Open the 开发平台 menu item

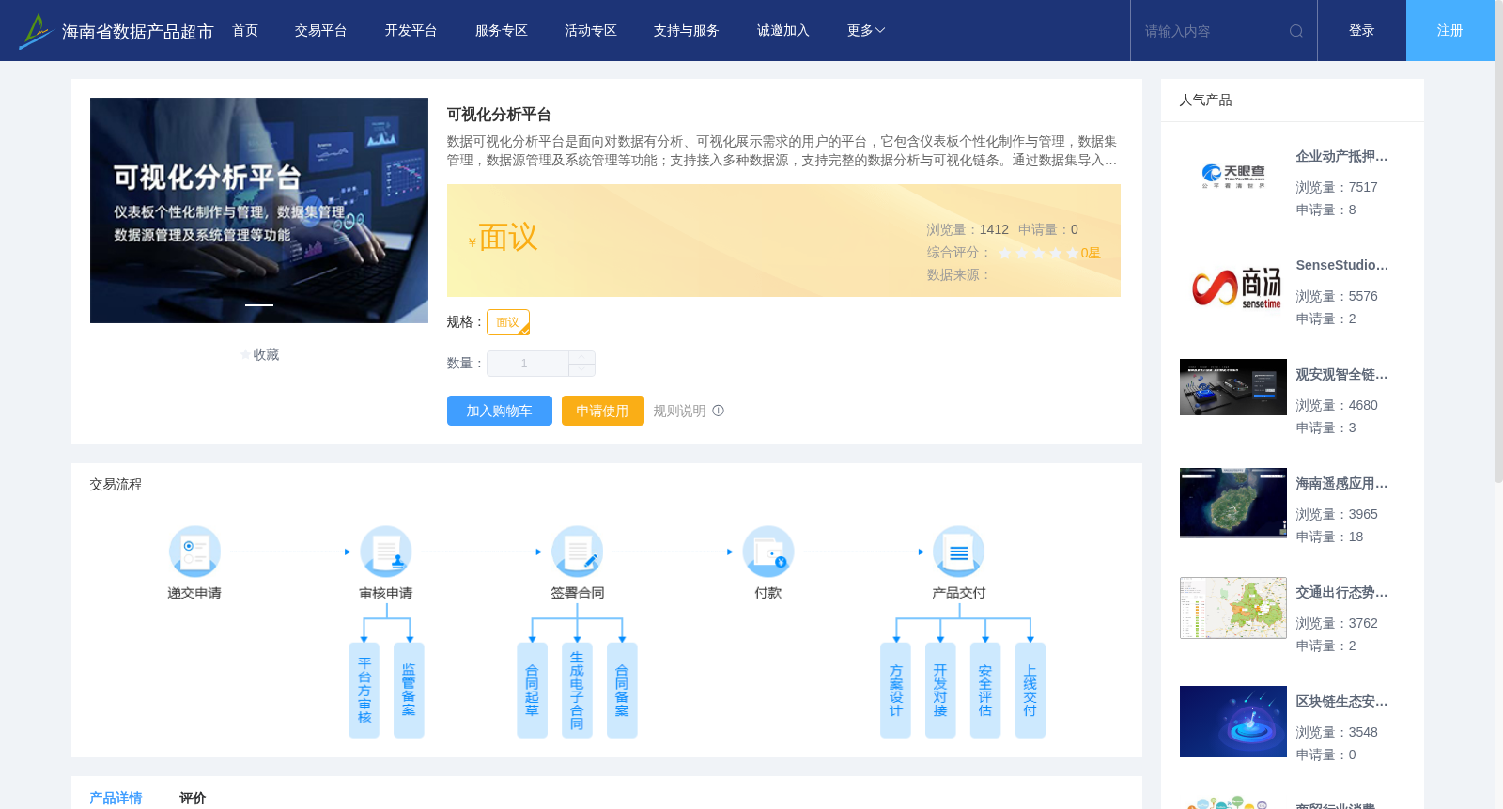point(411,31)
